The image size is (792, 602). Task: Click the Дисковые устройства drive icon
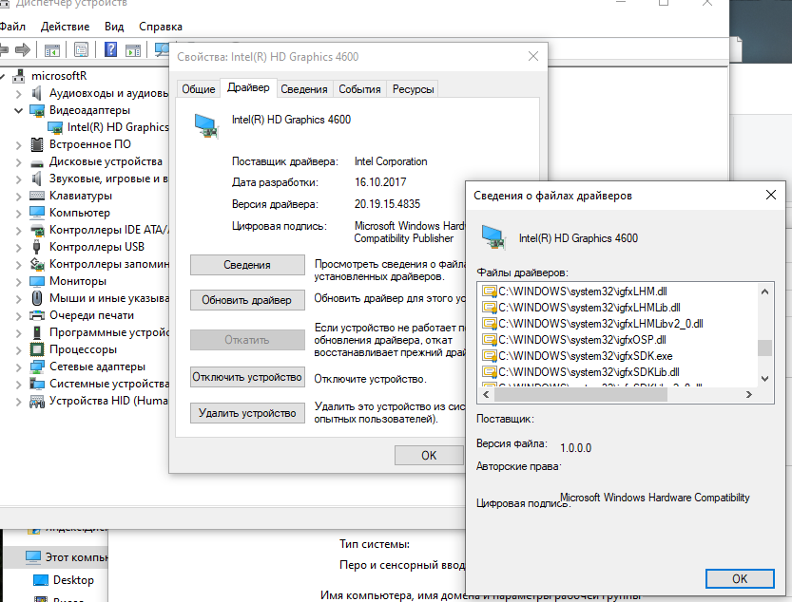point(37,163)
